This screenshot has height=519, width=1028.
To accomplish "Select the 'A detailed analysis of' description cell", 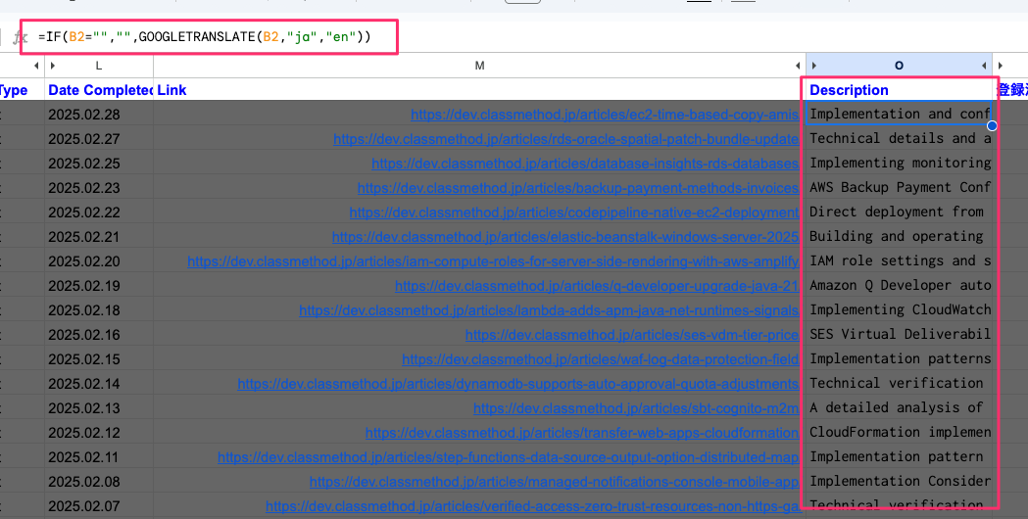I will pos(899,407).
